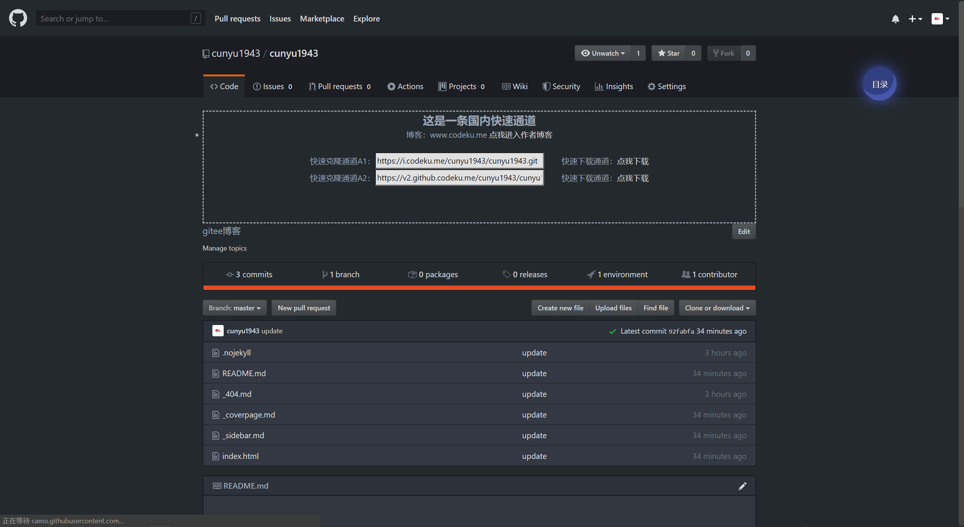Image resolution: width=964 pixels, height=527 pixels.
Task: Click the Find file button
Action: (656, 308)
